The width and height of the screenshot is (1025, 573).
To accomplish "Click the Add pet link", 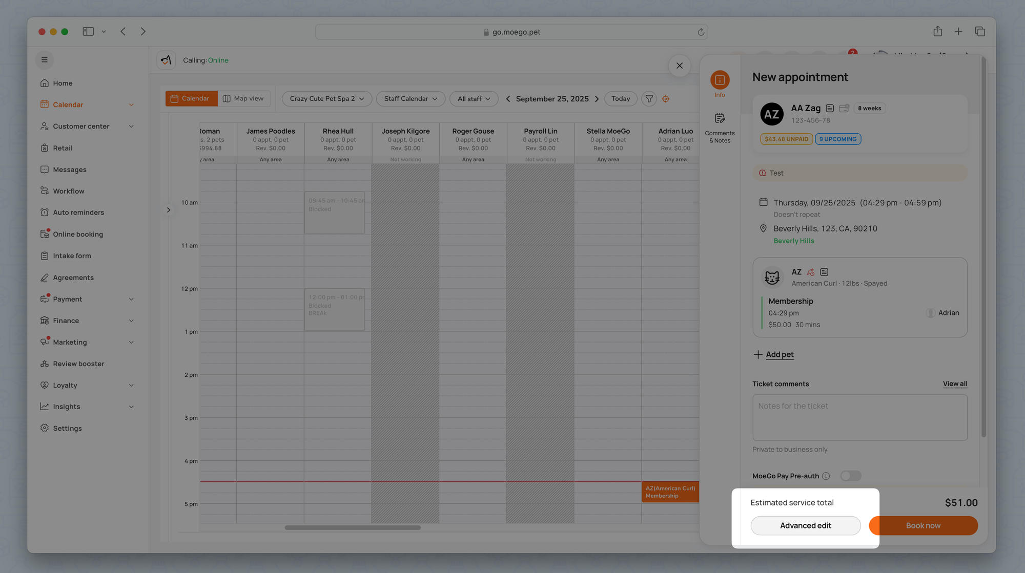I will (779, 354).
